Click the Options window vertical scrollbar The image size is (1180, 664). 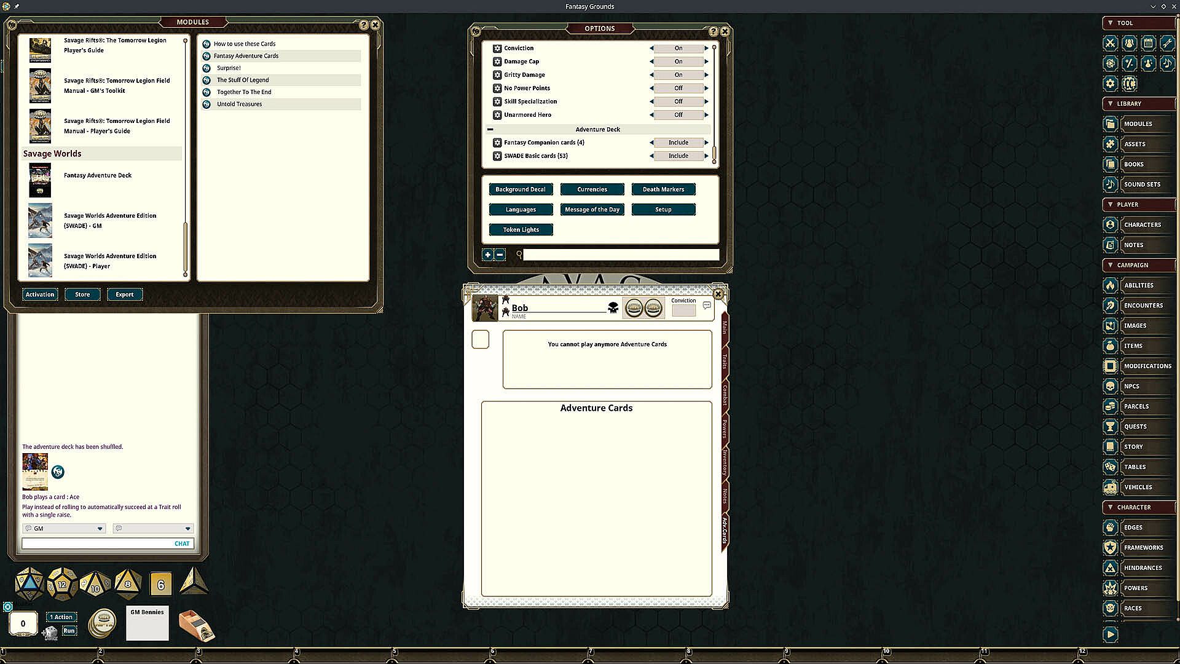(714, 154)
